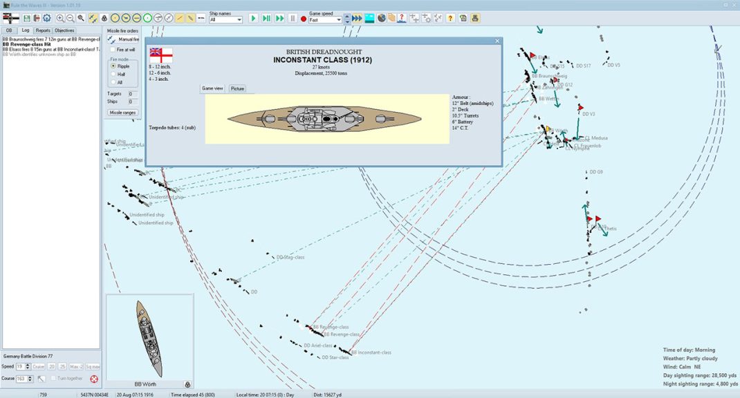Check the Turn together checkbox
The image size is (740, 398).
[53, 379]
